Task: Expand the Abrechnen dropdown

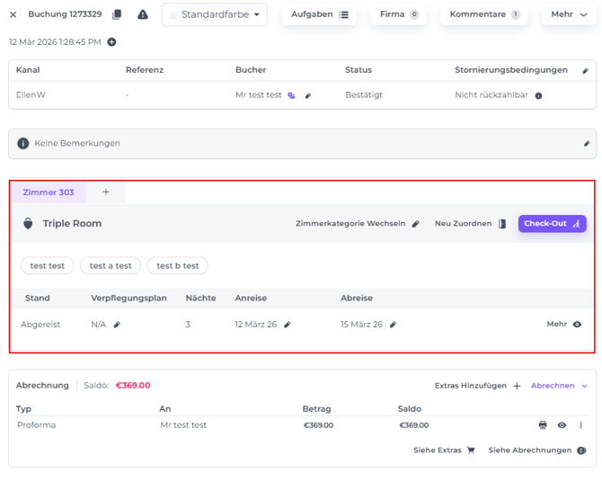Action: click(x=560, y=386)
